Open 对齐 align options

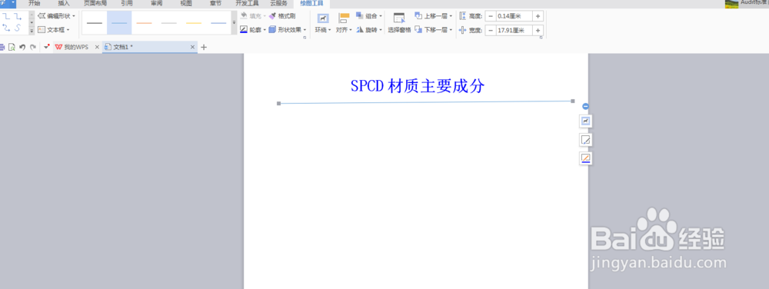[x=345, y=23]
